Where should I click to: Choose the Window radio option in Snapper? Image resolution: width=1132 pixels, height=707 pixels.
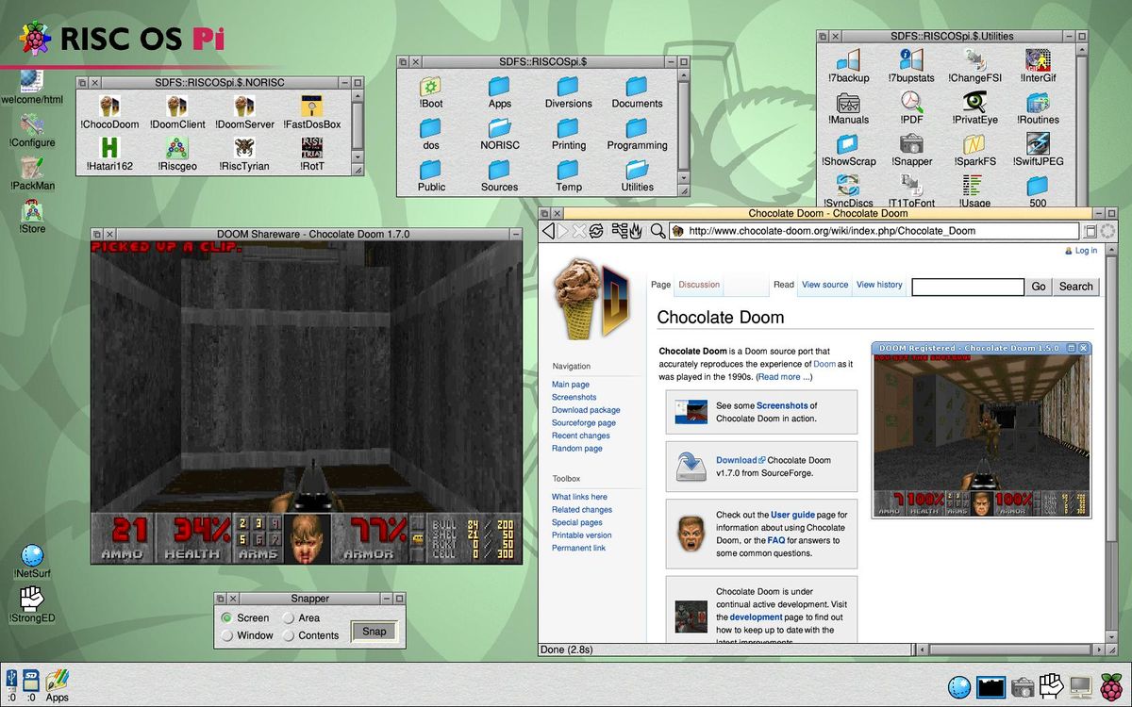click(226, 635)
